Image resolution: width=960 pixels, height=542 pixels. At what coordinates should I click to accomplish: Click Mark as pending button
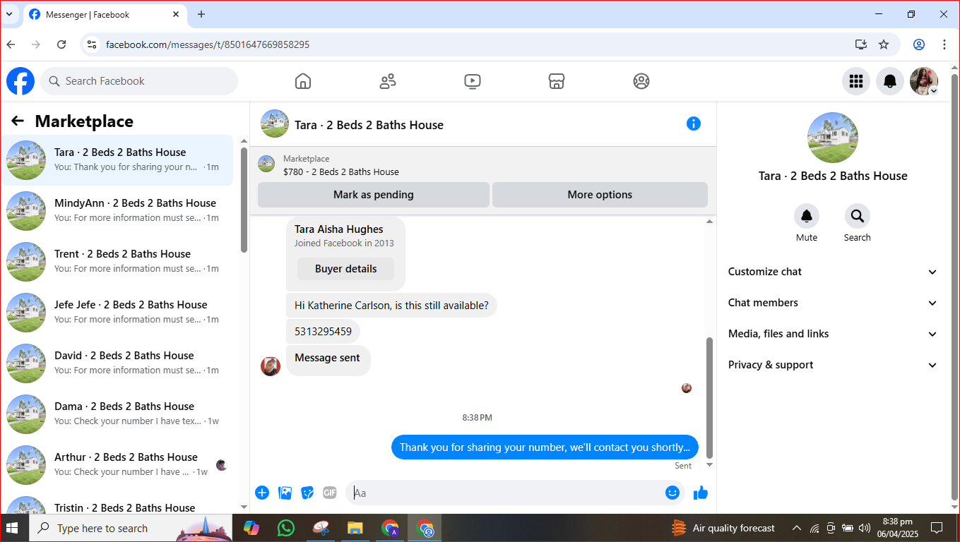374,195
